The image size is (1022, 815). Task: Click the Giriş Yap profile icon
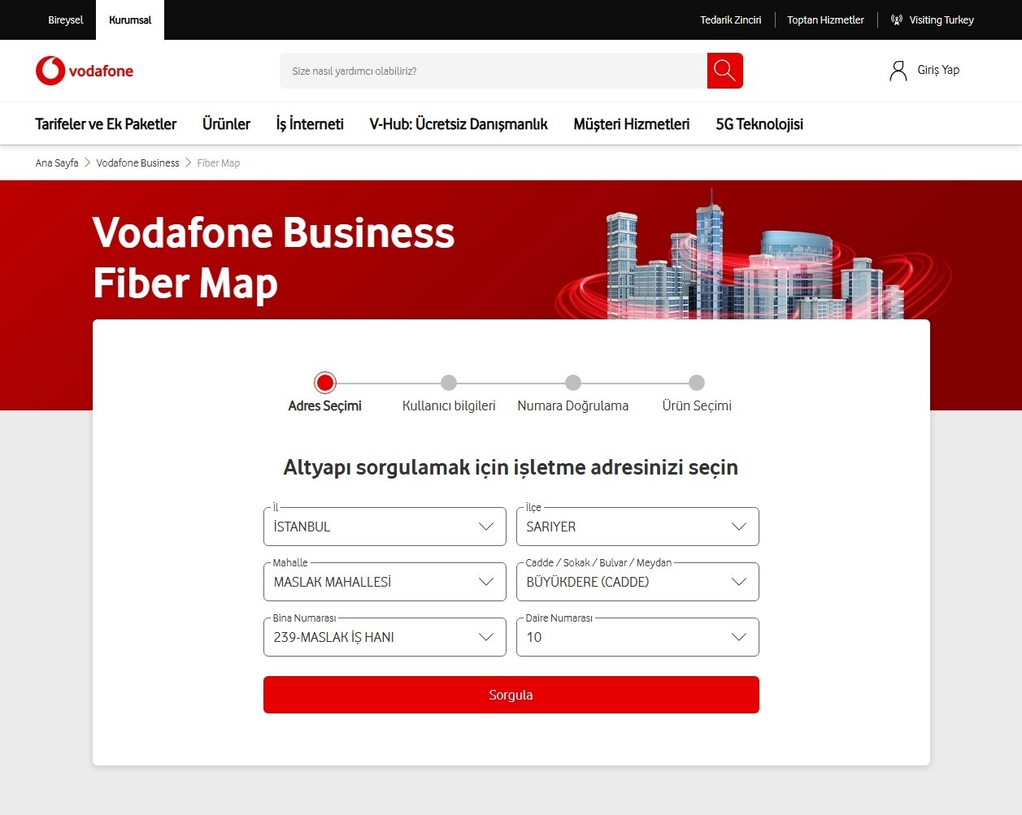pos(898,70)
